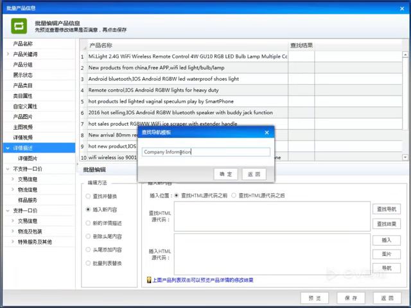Confirm with the 确定 button in dialog
Screen dimensions: 411x308
(x=225, y=174)
